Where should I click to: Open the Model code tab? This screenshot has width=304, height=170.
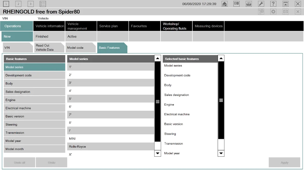click(x=81, y=48)
